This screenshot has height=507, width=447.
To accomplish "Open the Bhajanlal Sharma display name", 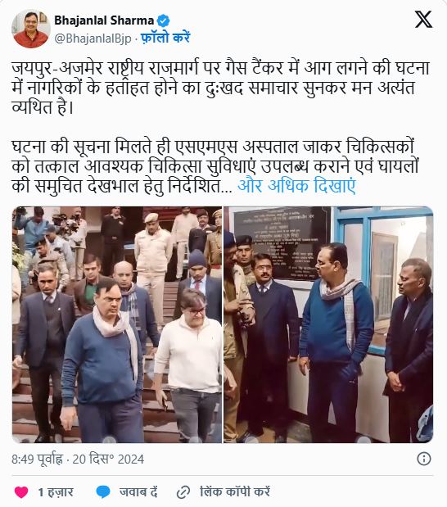I will point(104,20).
